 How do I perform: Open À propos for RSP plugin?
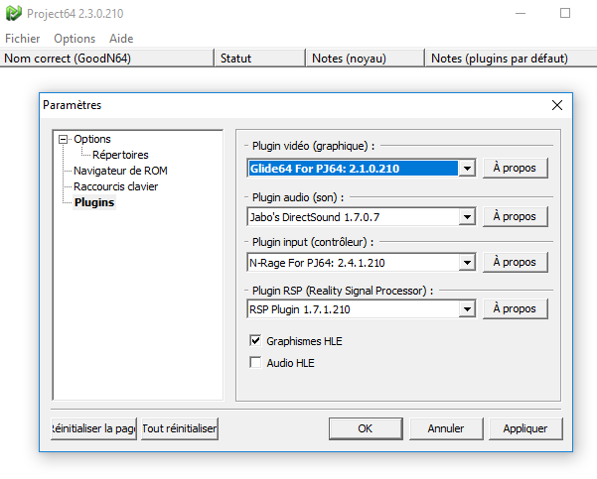pyautogui.click(x=516, y=308)
